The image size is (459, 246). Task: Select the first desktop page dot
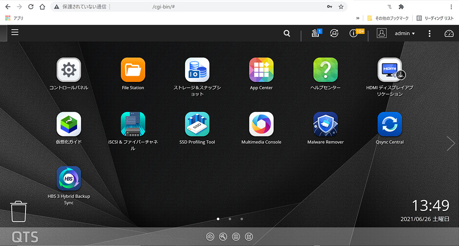point(218,219)
